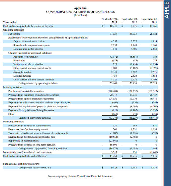Click 'Payments for acquisition of intangible assets'
This screenshot has height=186, width=171.
click(x=31, y=110)
